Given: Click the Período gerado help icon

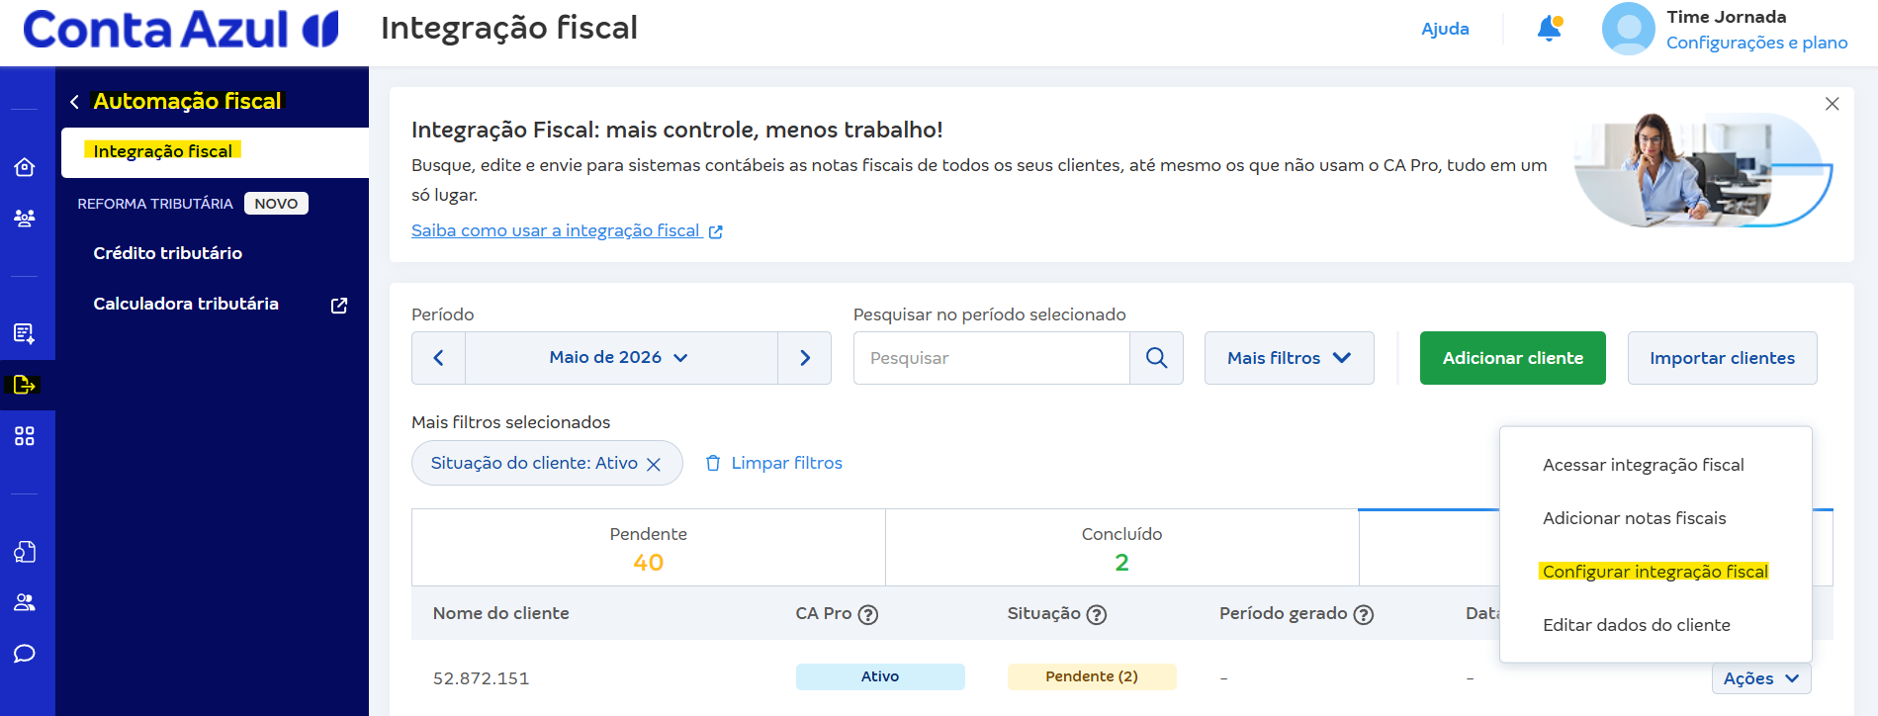Looking at the screenshot, I should [1363, 614].
